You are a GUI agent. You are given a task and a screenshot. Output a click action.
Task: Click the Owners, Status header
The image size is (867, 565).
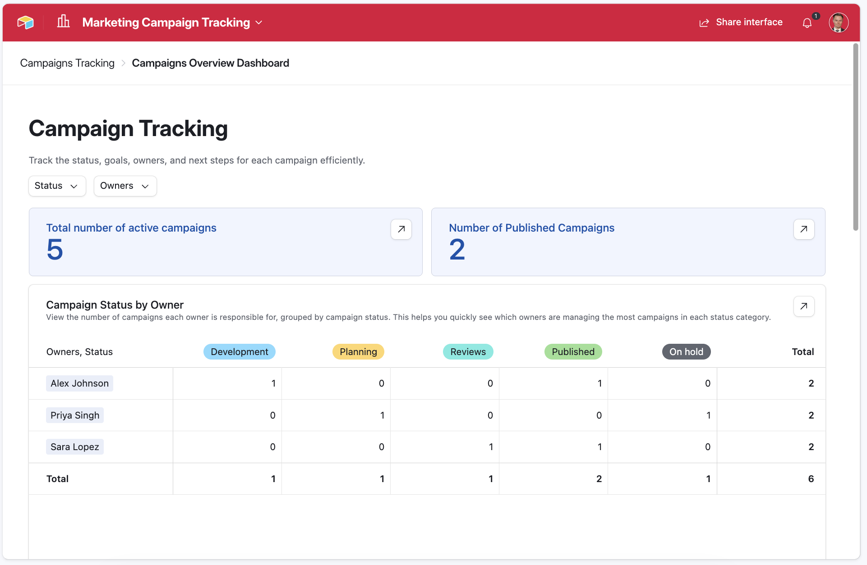(79, 352)
